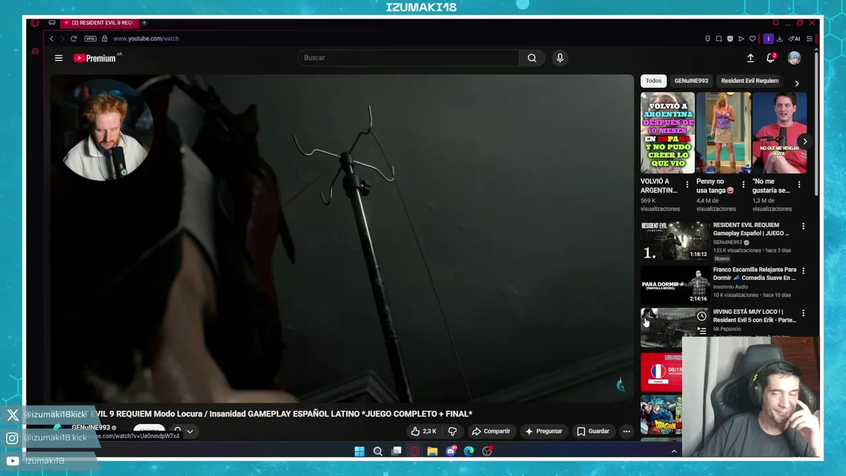846x476 pixels.
Task: Click the browser pin icon in toolbar
Action: (x=707, y=38)
